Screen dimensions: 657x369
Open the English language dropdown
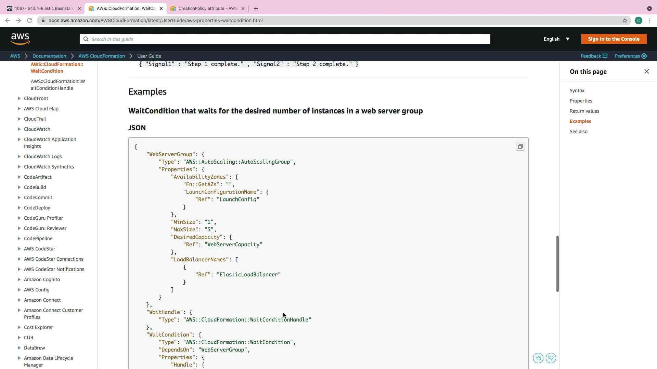tap(556, 39)
